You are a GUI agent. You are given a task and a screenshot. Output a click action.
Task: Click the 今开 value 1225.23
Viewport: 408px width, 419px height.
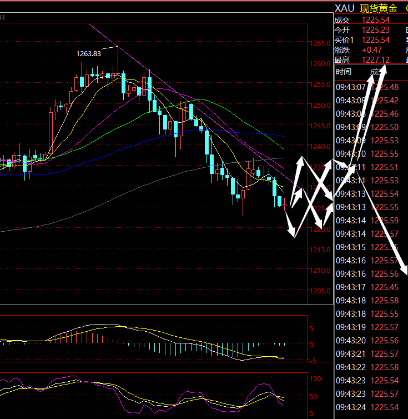(x=375, y=30)
